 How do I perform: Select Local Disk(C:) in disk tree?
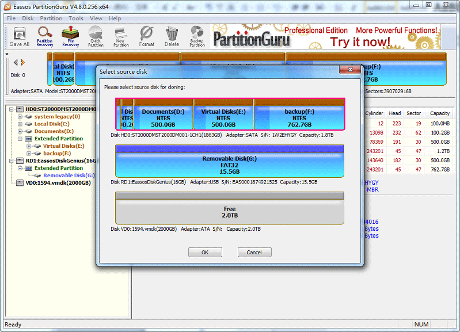(x=52, y=124)
